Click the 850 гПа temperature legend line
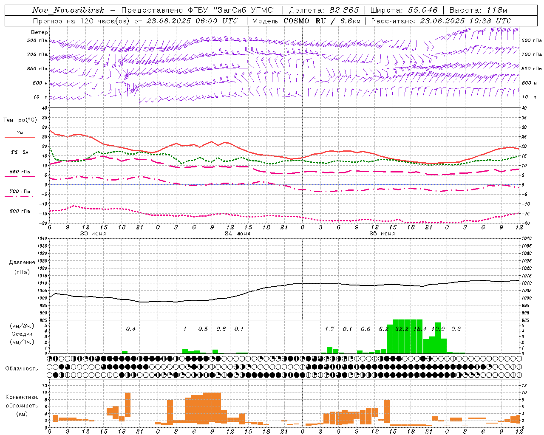This screenshot has height=435, width=544. tap(19, 176)
